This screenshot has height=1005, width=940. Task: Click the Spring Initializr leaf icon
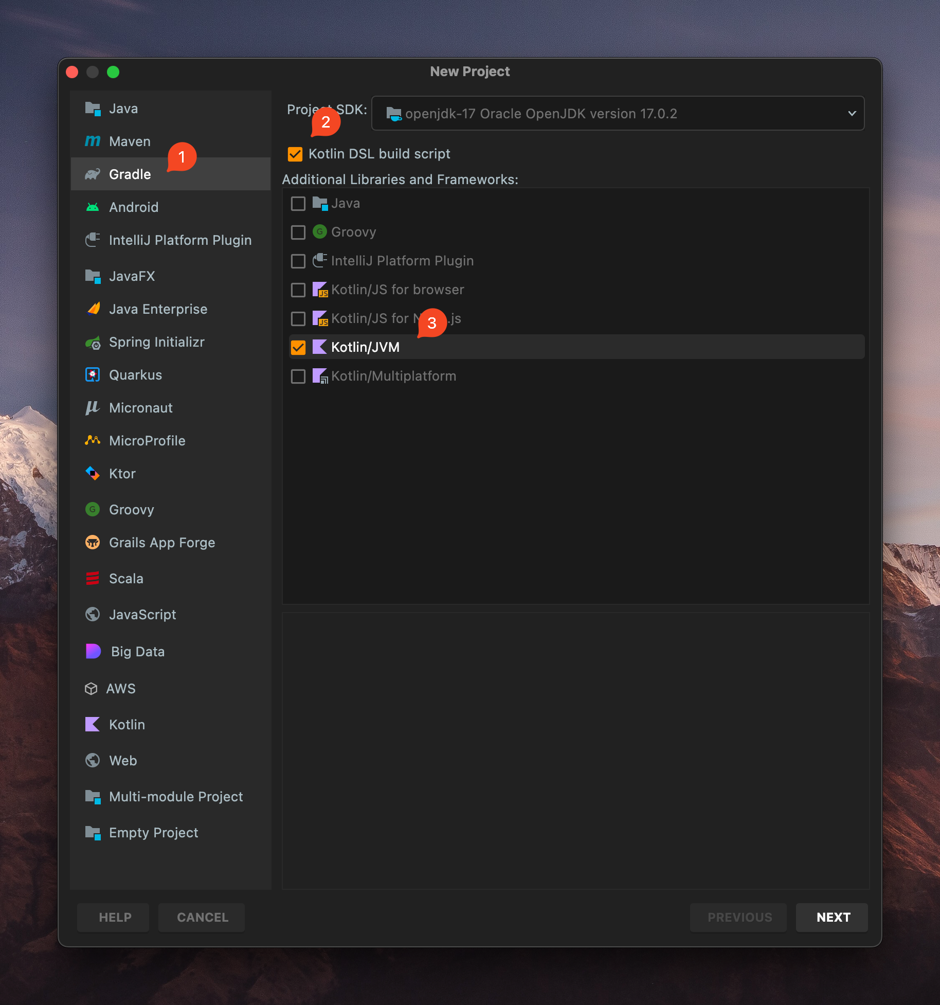pyautogui.click(x=93, y=343)
